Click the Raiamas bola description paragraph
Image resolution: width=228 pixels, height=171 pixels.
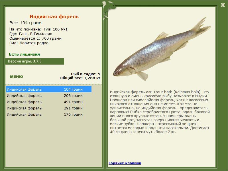tap(160, 112)
